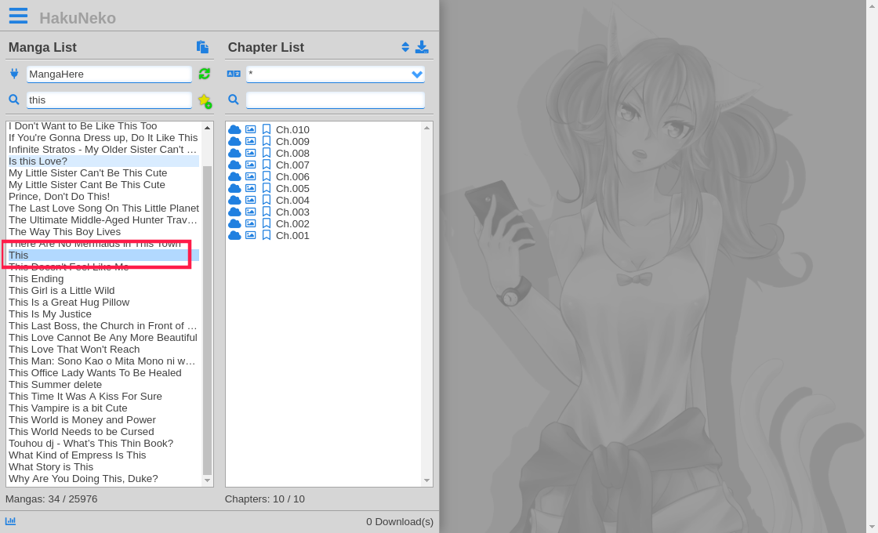Click the copy manga list clipboard icon
The height and width of the screenshot is (533, 878).
pos(203,47)
